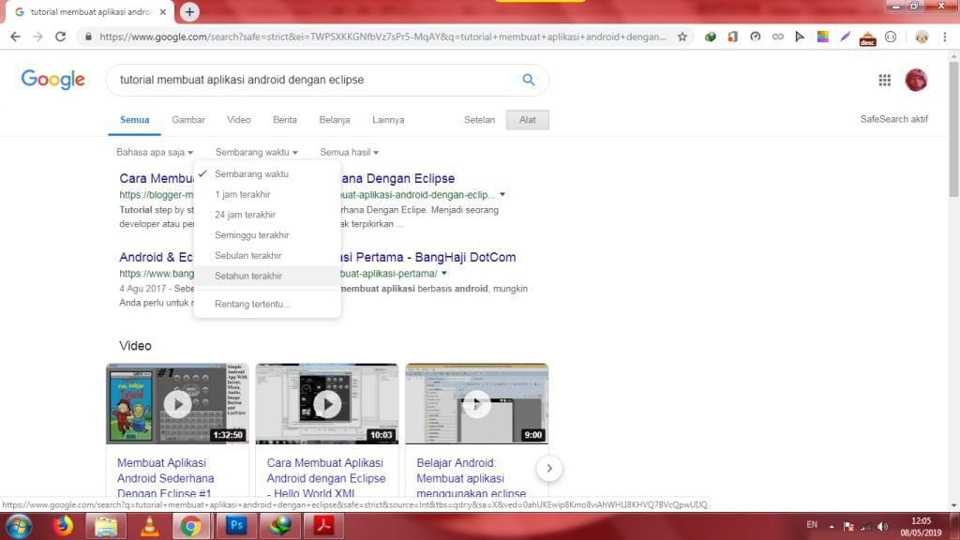Open VLC media player from taskbar
This screenshot has height=540, width=960.
point(149,527)
